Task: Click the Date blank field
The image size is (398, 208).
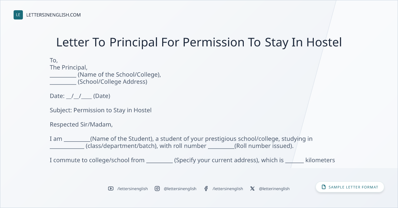Action: (x=79, y=96)
